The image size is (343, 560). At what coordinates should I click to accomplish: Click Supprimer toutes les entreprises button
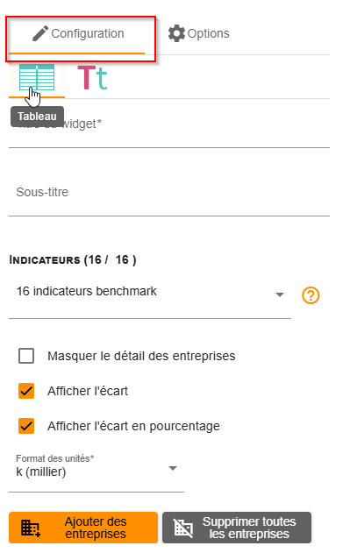pyautogui.click(x=237, y=528)
